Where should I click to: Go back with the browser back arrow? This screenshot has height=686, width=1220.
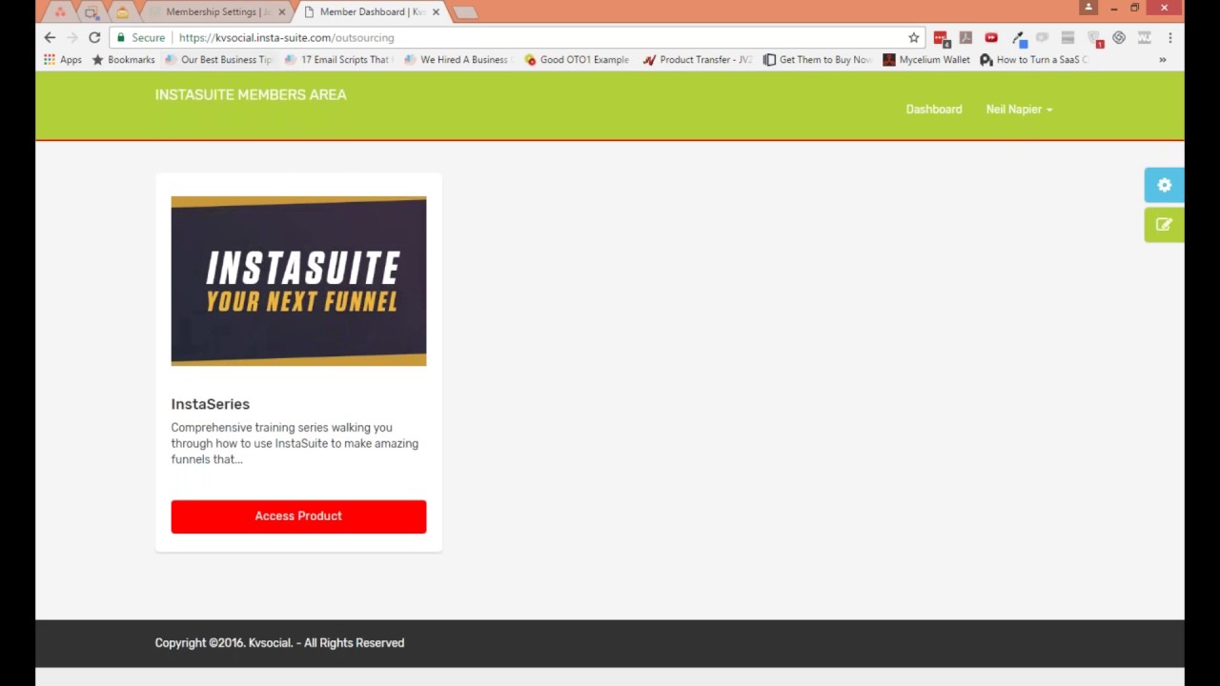click(x=50, y=37)
